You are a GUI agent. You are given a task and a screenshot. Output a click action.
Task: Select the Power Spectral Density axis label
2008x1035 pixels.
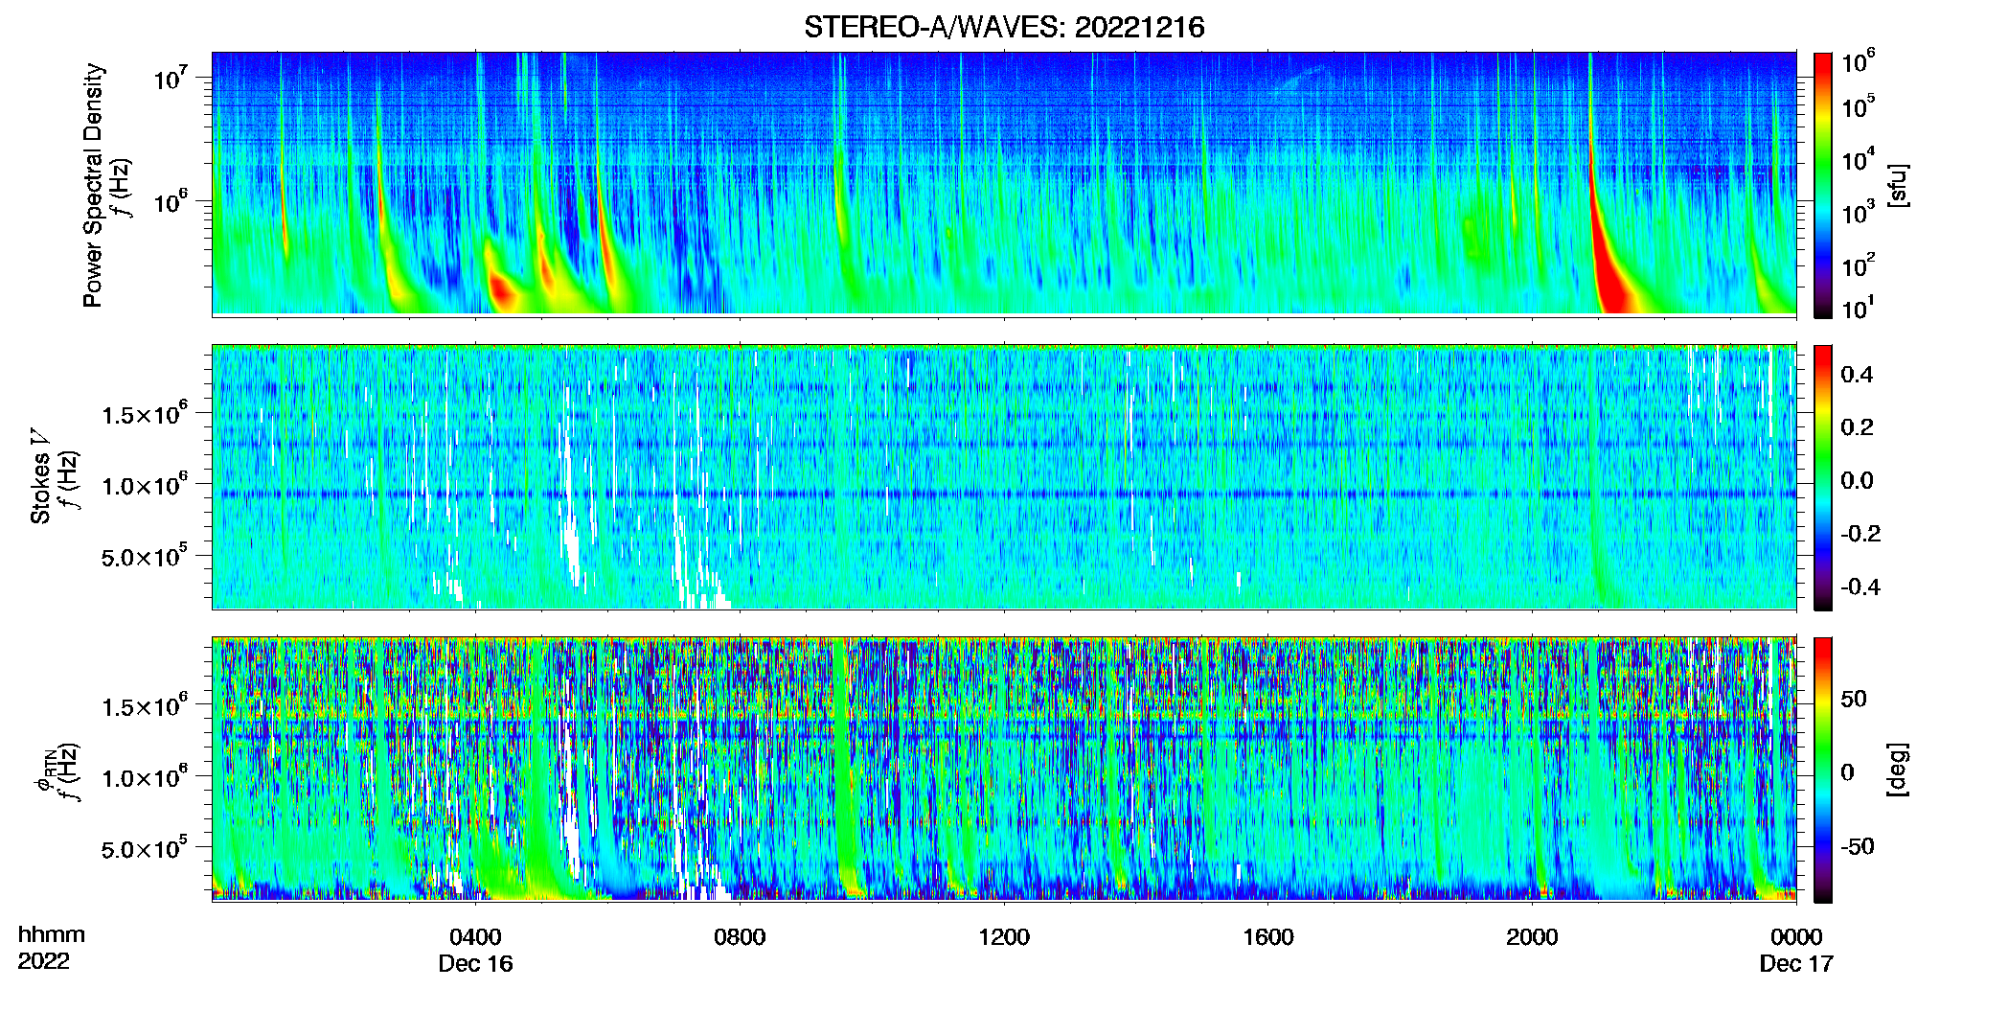[x=93, y=185]
